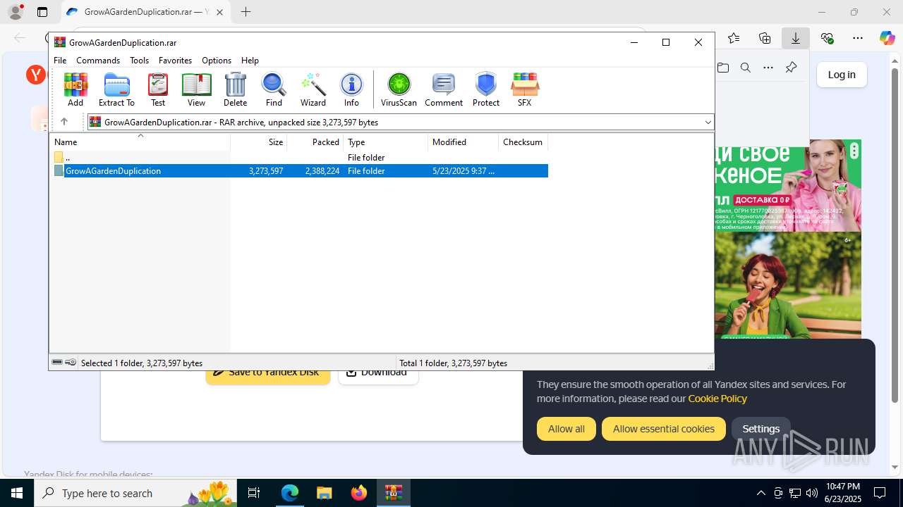Click Allow all cookies button
The width and height of the screenshot is (903, 507).
tap(566, 429)
